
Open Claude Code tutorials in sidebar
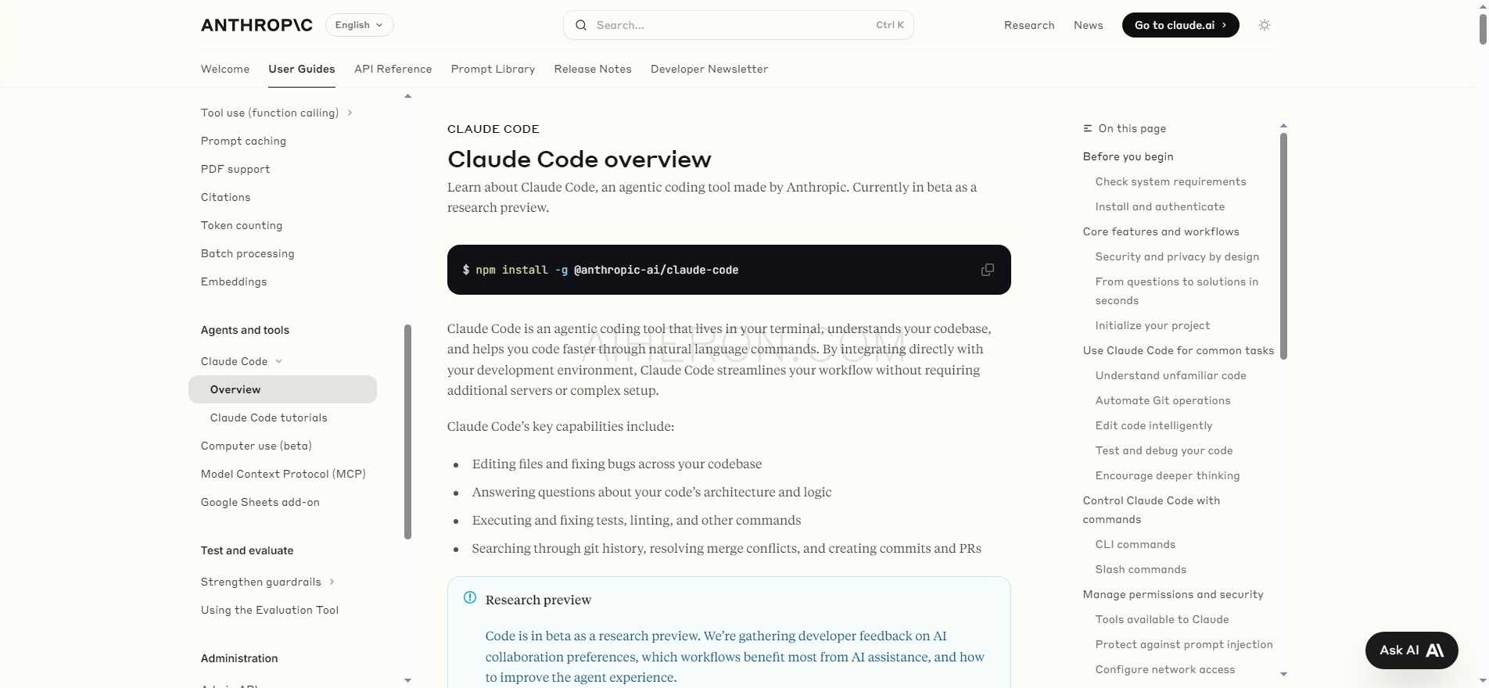(x=269, y=417)
